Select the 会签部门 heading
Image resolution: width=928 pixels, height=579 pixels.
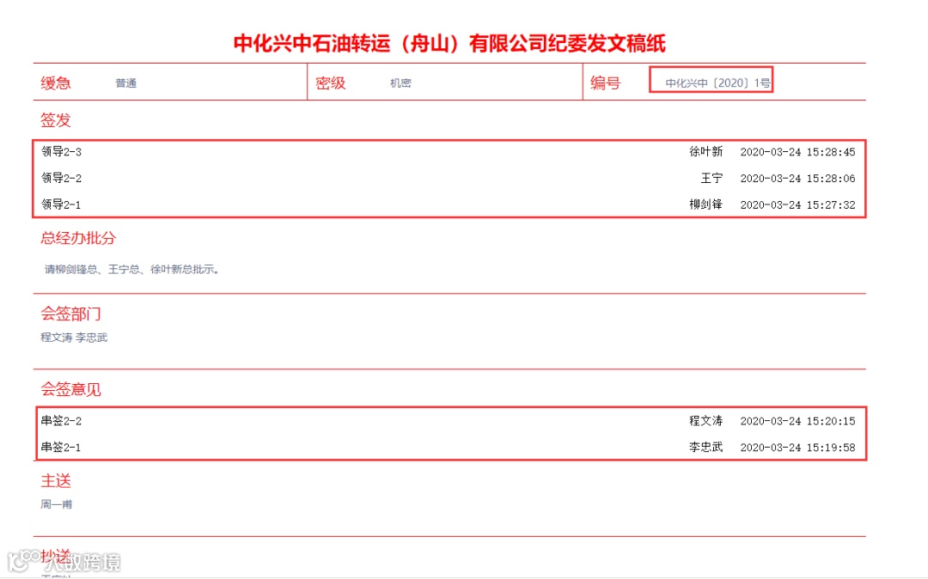point(70,314)
